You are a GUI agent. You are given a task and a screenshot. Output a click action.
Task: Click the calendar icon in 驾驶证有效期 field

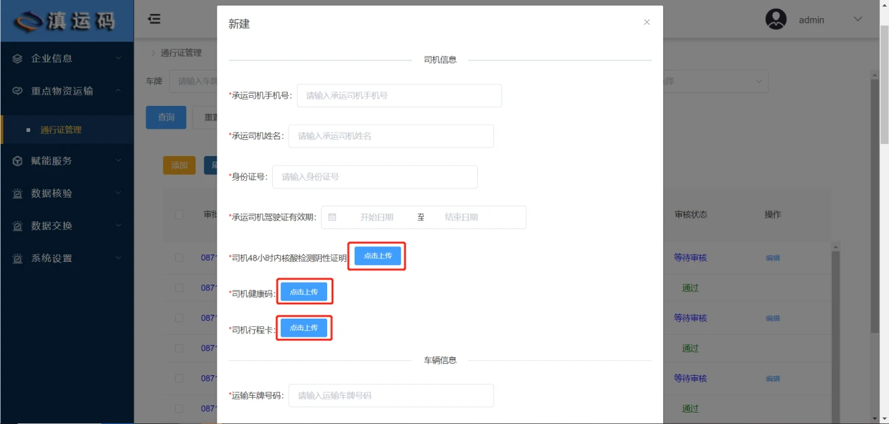tap(332, 218)
